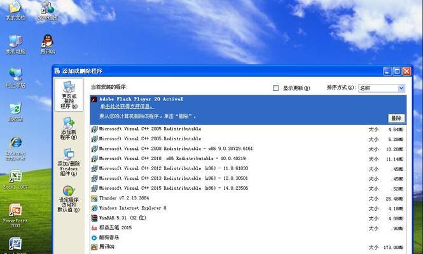Select the WinRAR 5.31 (32 位) entry text

123,218
